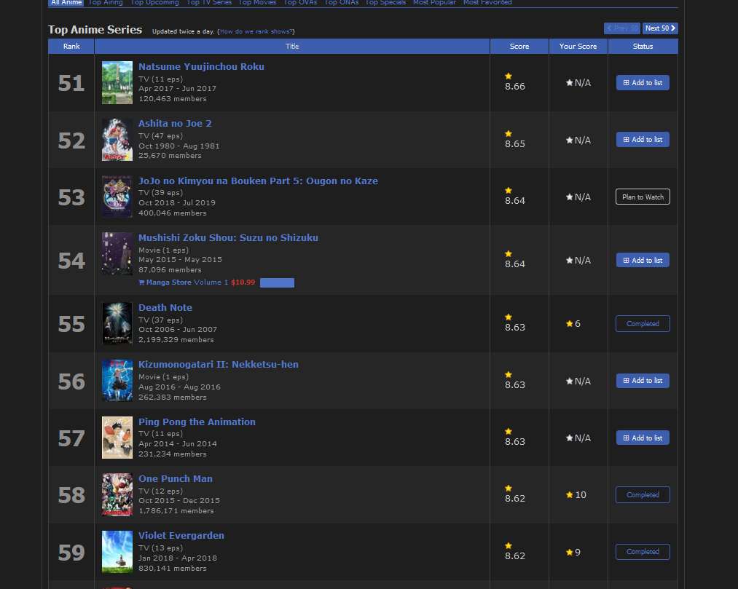Add Mushishi Zoku Shou to list
The image size is (738, 589).
tap(643, 260)
